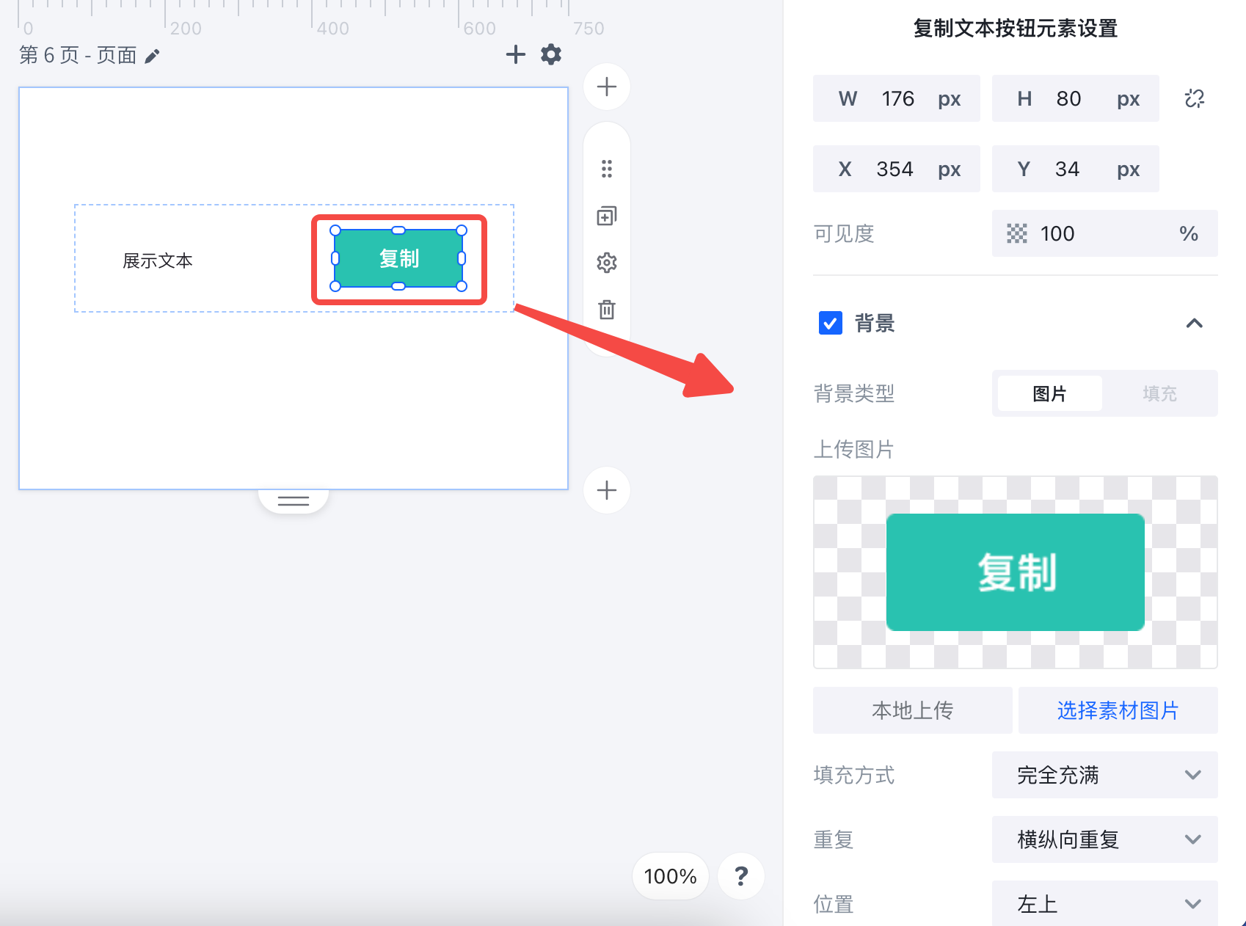Switch background type to 图片
This screenshot has height=926, width=1246.
[1049, 394]
